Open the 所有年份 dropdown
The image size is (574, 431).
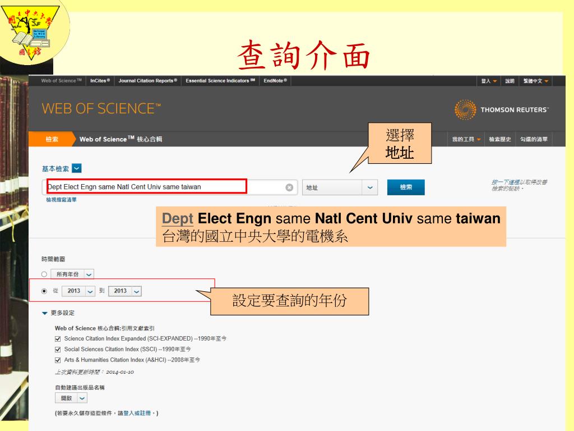coord(72,274)
